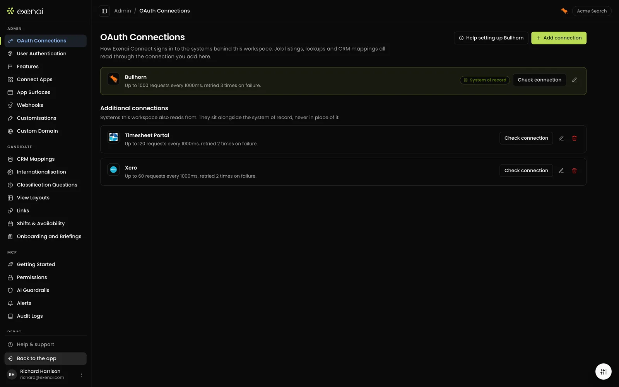Delete the Xero connection
This screenshot has width=619, height=387.
[575, 171]
